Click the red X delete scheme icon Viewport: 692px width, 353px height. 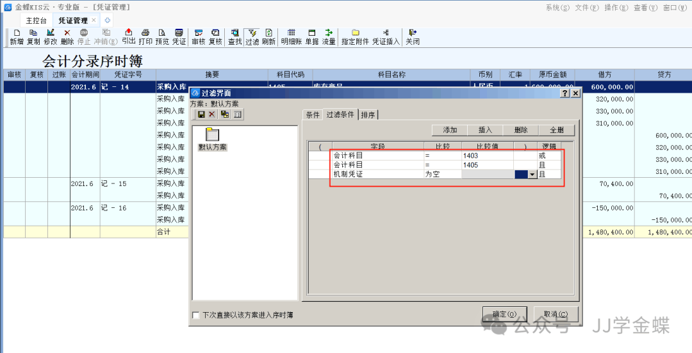pyautogui.click(x=212, y=114)
